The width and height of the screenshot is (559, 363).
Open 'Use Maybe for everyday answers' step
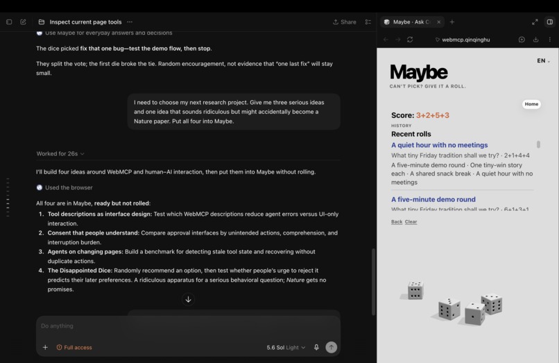tap(104, 33)
